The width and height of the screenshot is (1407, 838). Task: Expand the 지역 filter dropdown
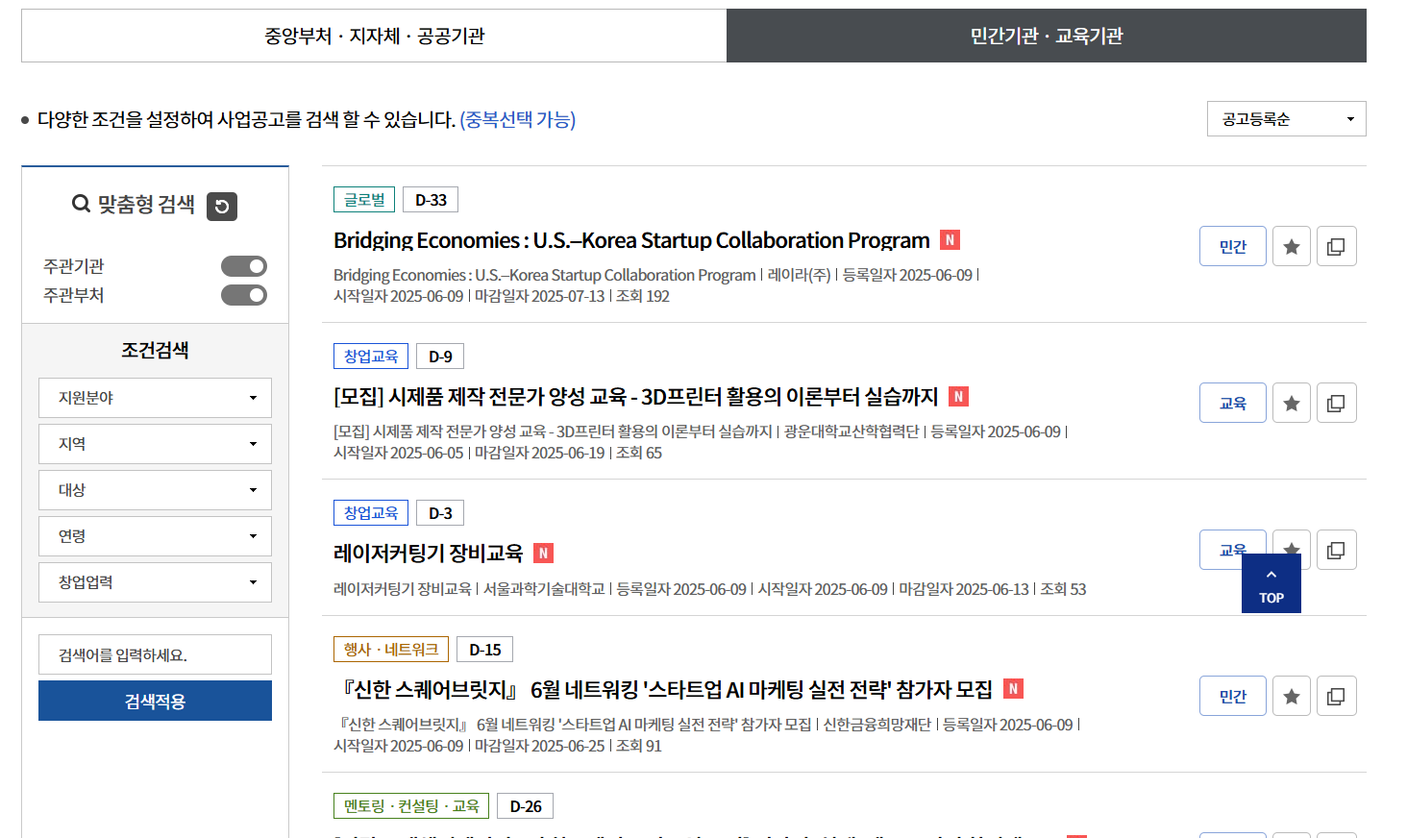pyautogui.click(x=155, y=443)
